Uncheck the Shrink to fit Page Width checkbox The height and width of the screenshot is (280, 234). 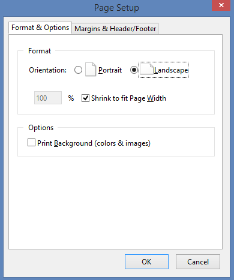point(85,98)
